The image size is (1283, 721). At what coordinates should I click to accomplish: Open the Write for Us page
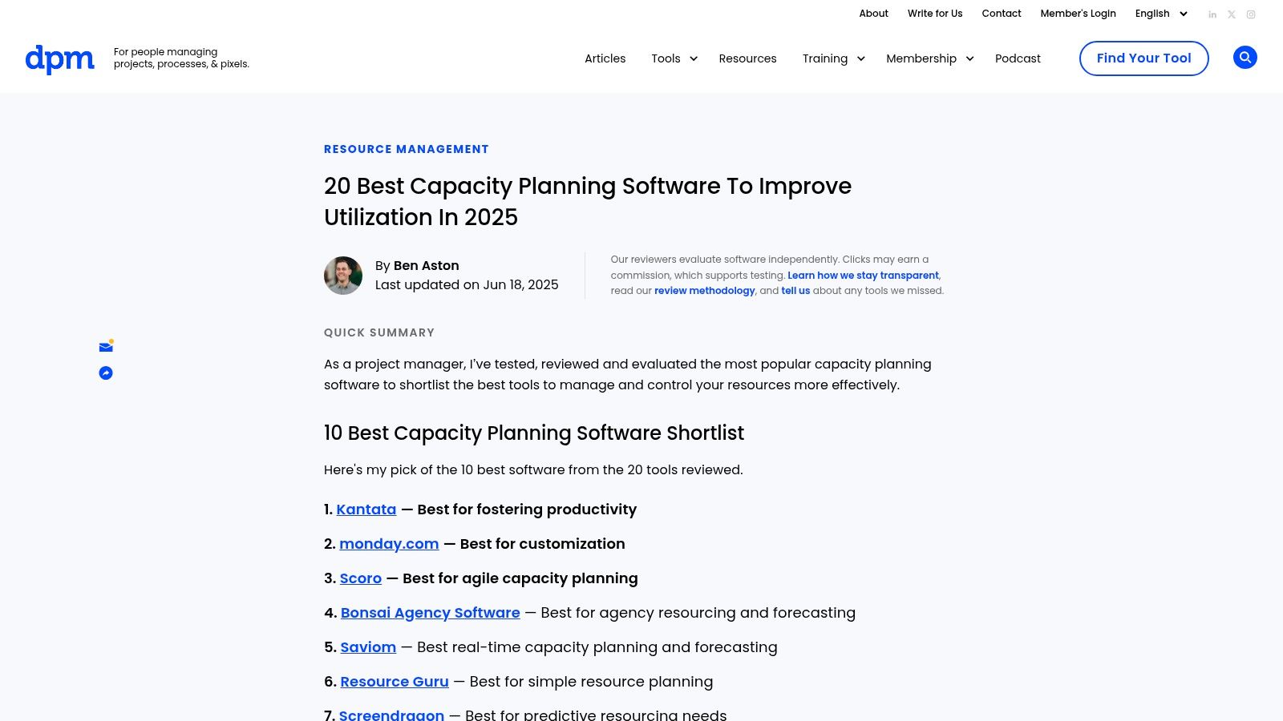(935, 14)
